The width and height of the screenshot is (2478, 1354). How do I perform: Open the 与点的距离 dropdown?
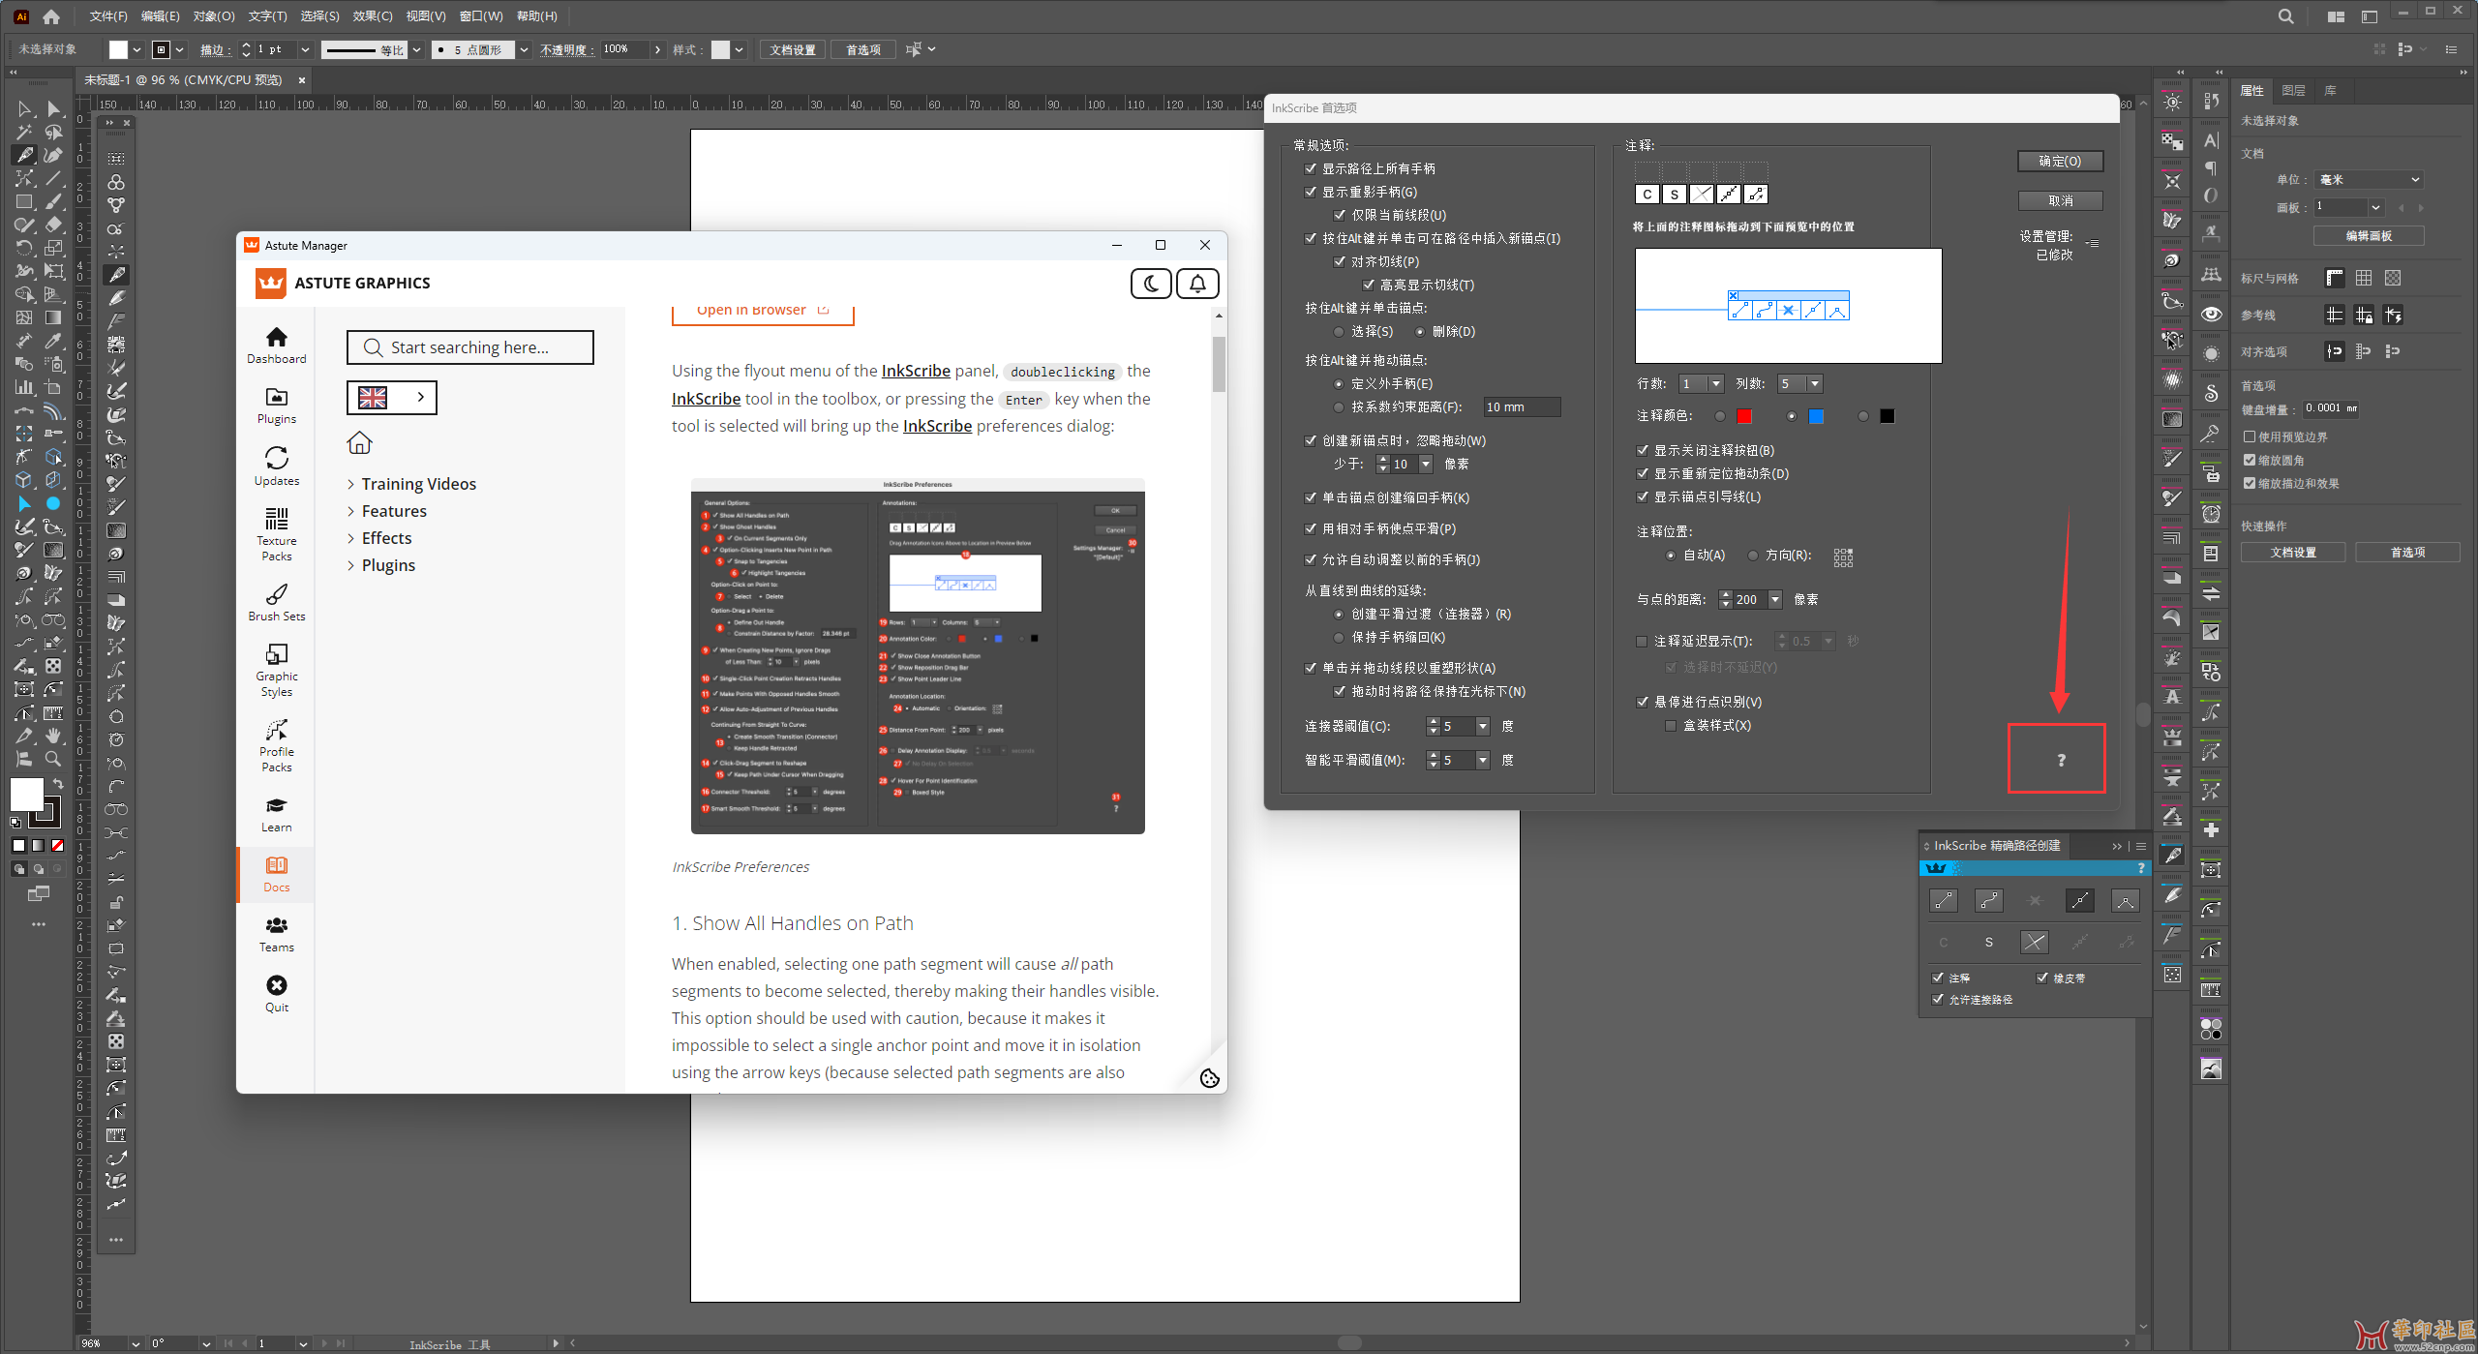coord(1775,600)
